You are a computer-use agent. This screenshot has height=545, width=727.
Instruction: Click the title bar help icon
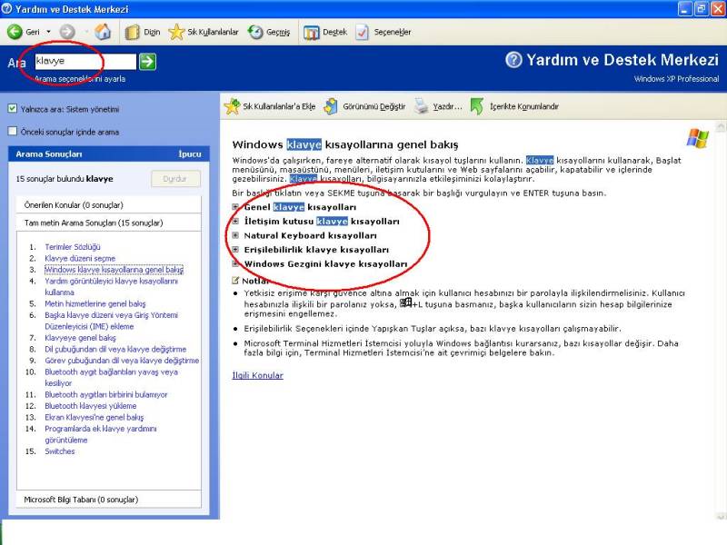pyautogui.click(x=7, y=9)
